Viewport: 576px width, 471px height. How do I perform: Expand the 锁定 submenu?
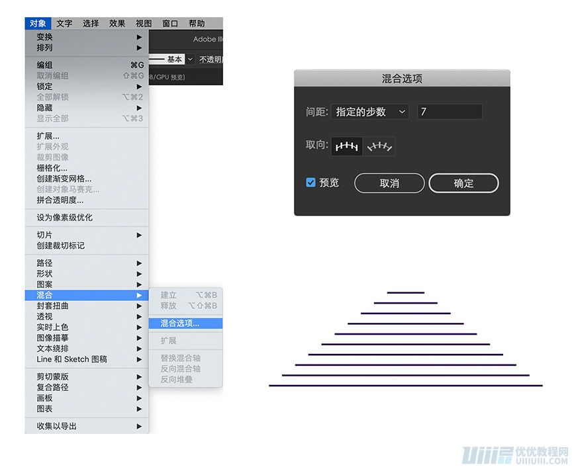(87, 86)
